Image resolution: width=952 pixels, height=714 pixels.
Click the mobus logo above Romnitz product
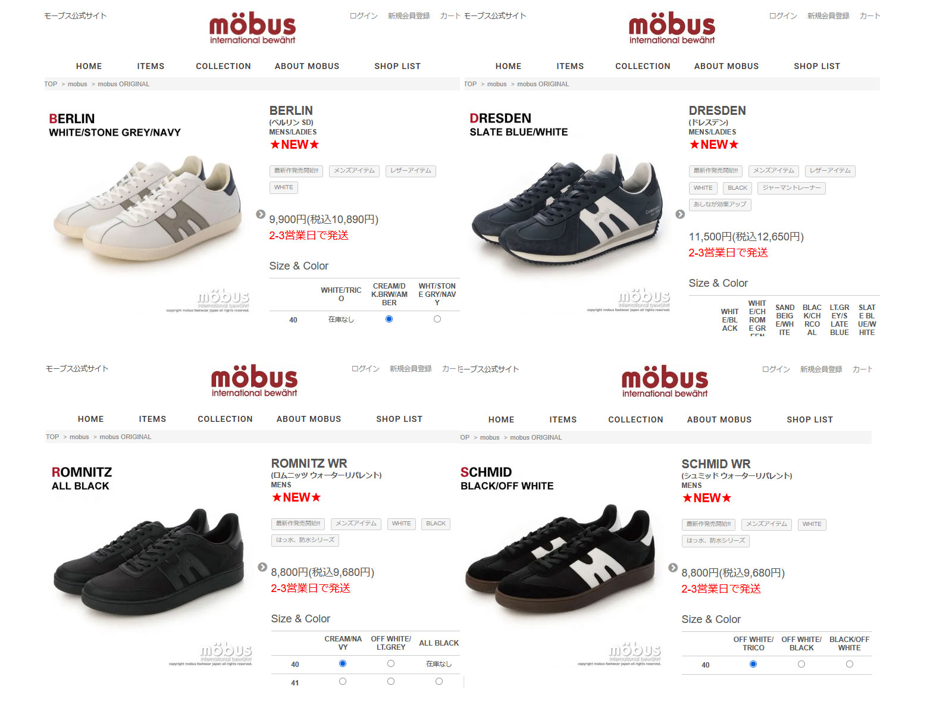click(254, 381)
